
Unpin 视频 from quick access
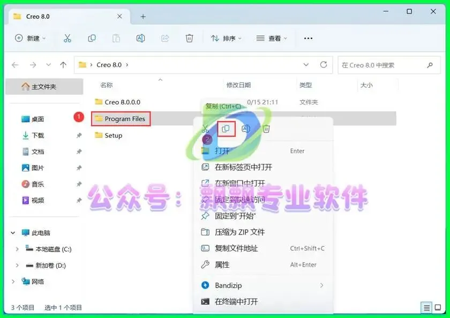tap(79, 200)
